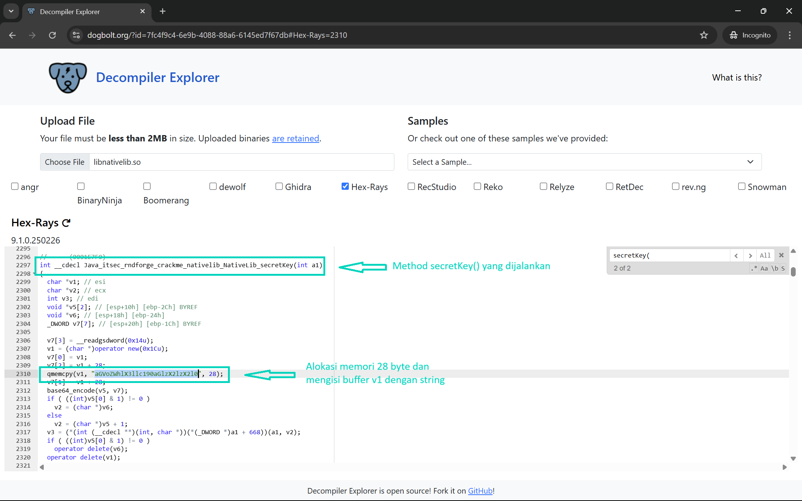This screenshot has height=501, width=802.
Task: Open the Chrome three-dot menu
Action: click(789, 35)
